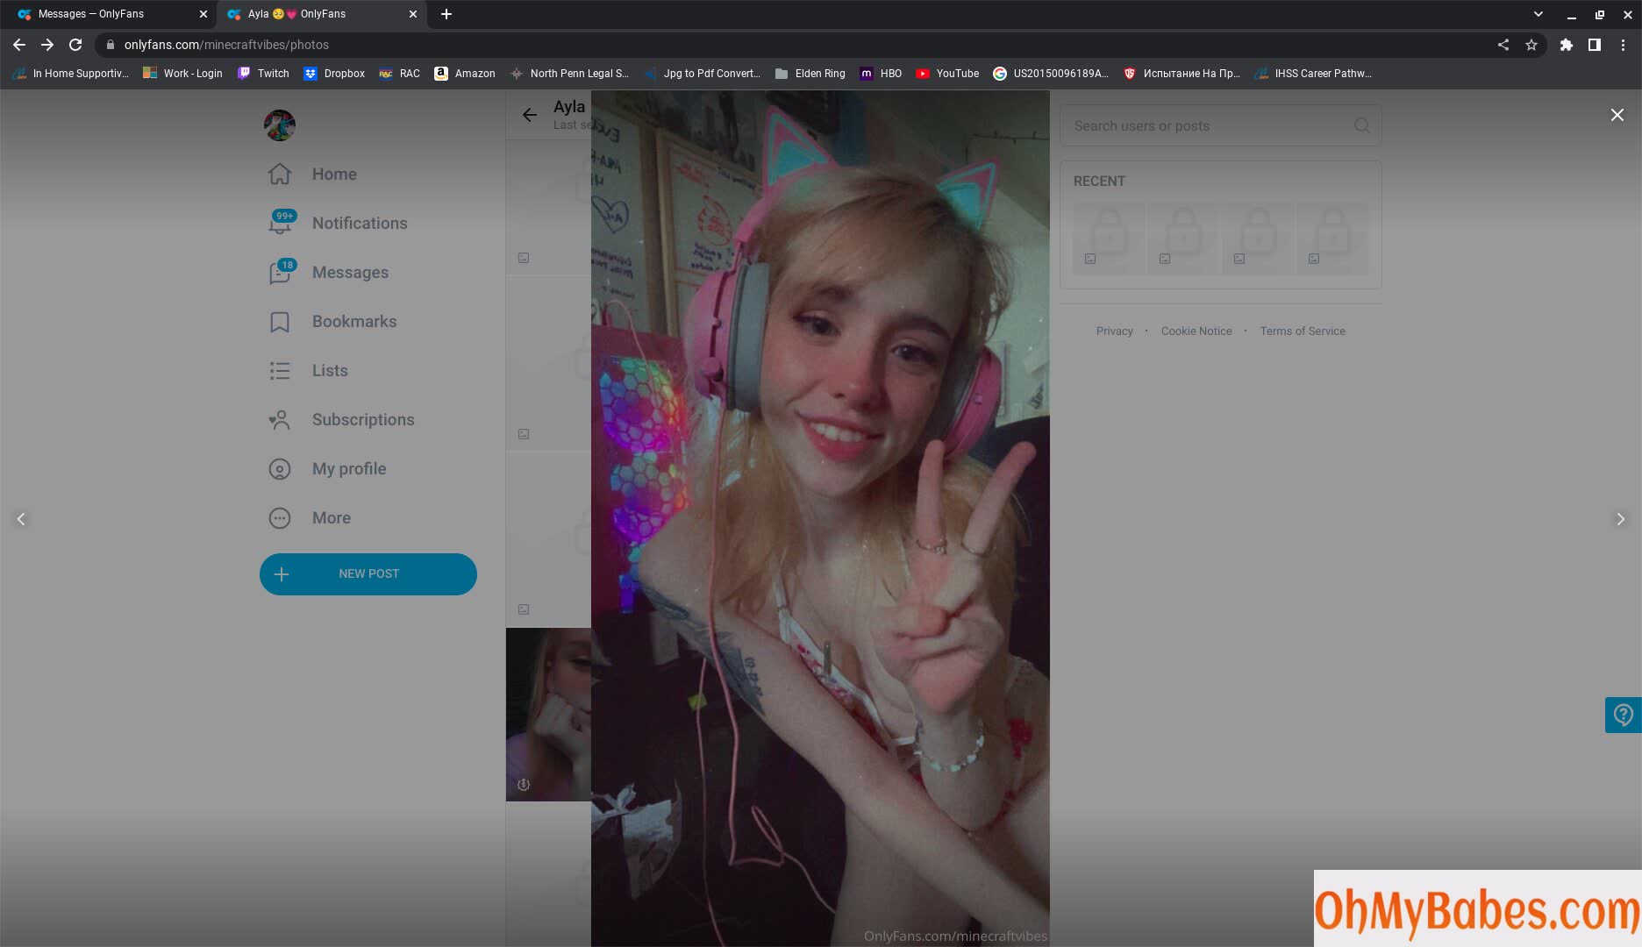Bookmark this page with star icon
This screenshot has height=947, width=1642.
point(1531,45)
